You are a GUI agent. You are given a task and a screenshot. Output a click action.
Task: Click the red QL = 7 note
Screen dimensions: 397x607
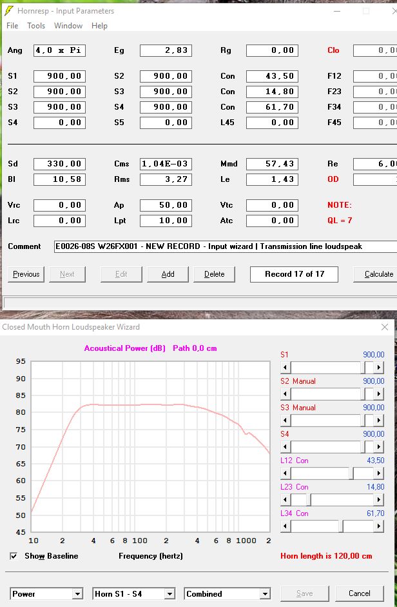[x=340, y=221]
